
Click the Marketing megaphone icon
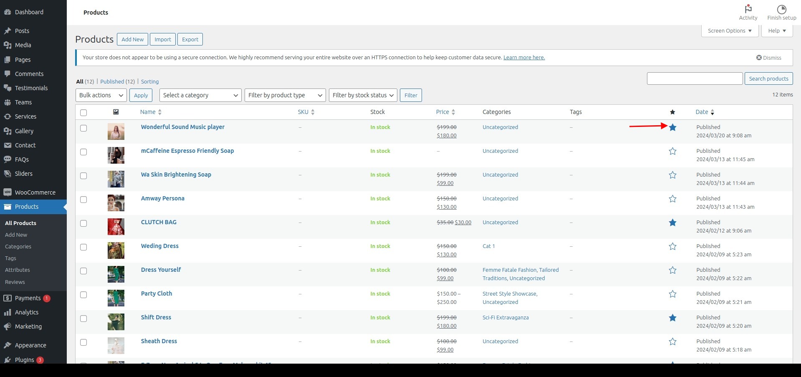pos(7,326)
